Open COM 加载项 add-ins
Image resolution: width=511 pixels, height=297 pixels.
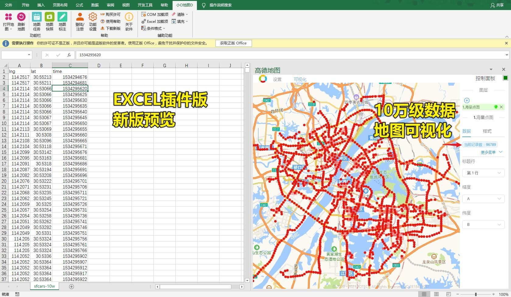[x=155, y=14]
